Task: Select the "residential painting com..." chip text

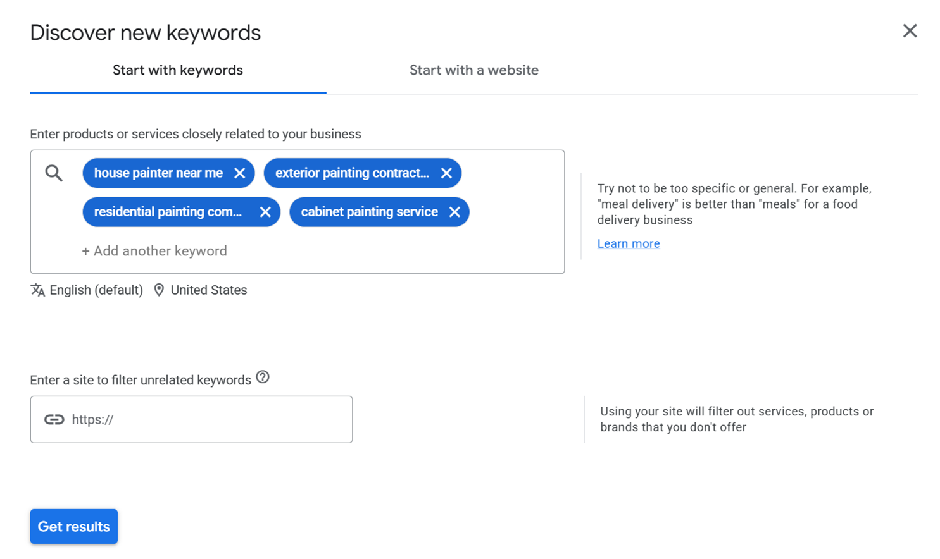Action: pos(168,212)
